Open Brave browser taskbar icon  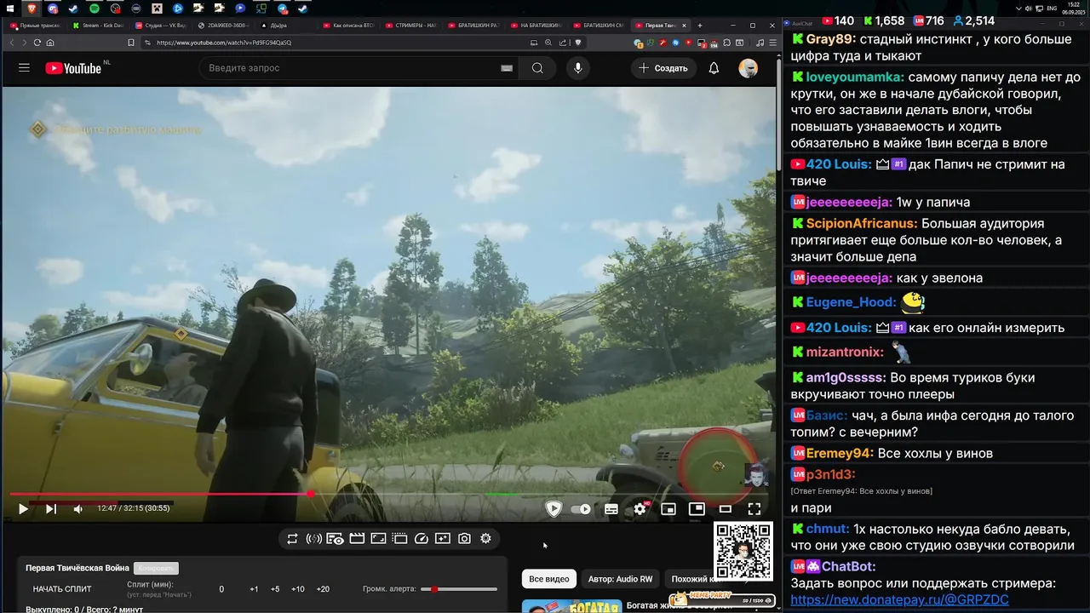[x=32, y=9]
